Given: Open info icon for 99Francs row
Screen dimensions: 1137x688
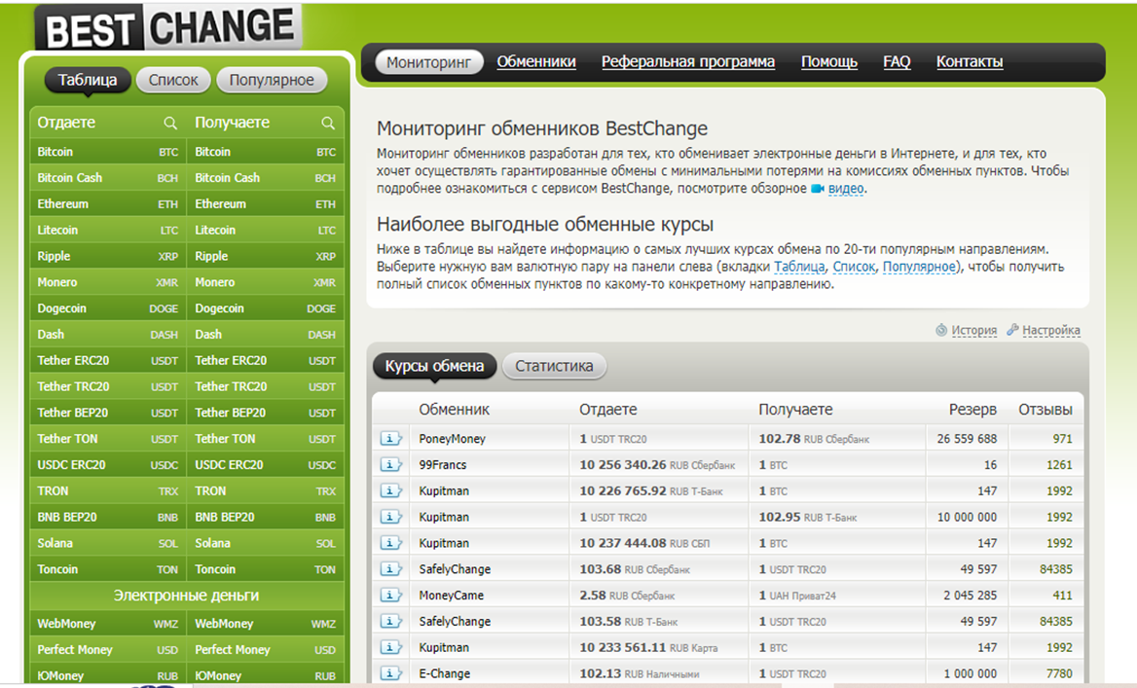Looking at the screenshot, I should 391,465.
